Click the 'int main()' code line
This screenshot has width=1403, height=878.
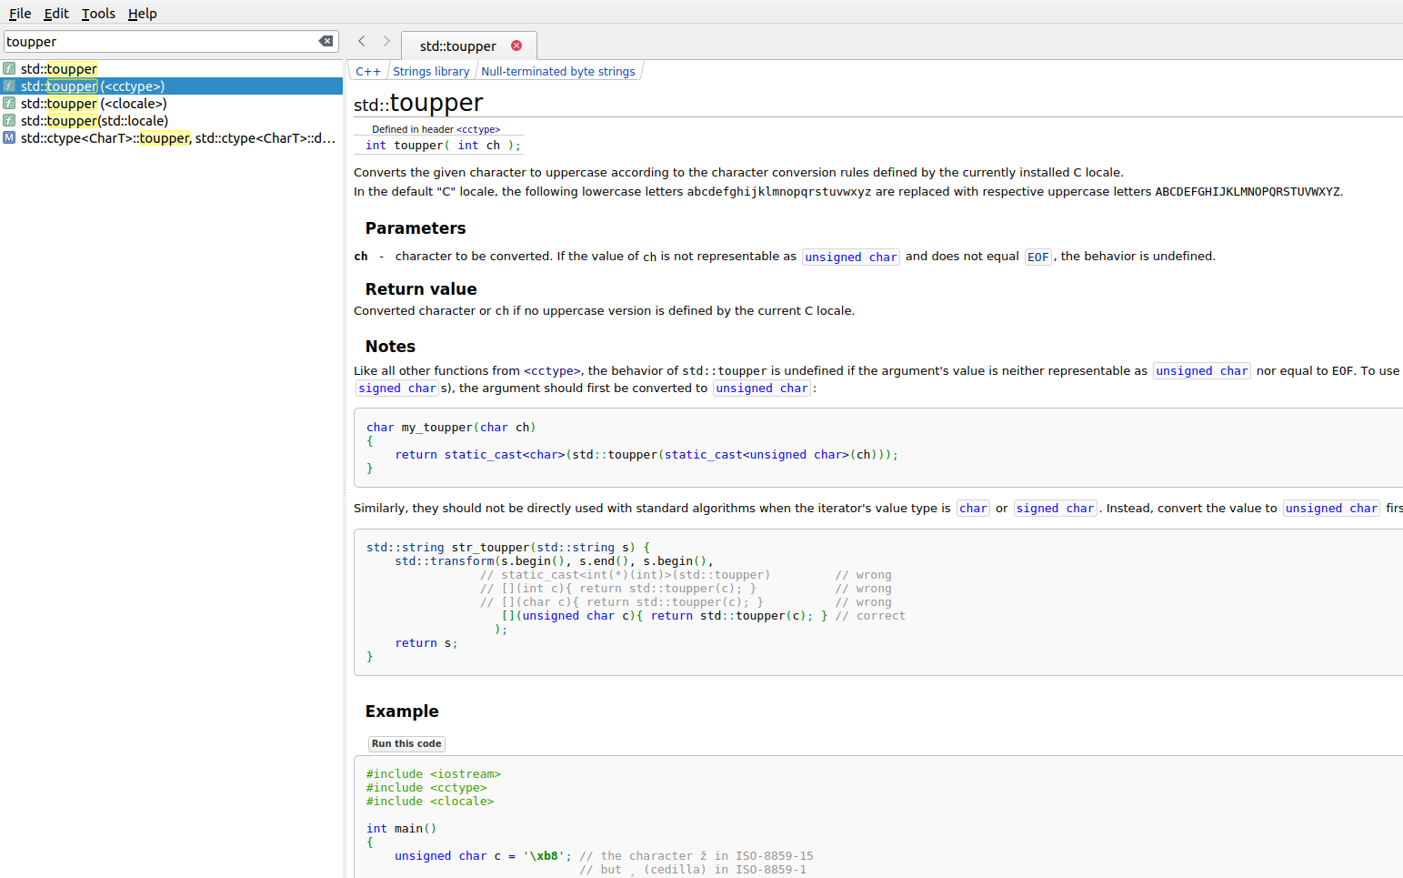[401, 829]
